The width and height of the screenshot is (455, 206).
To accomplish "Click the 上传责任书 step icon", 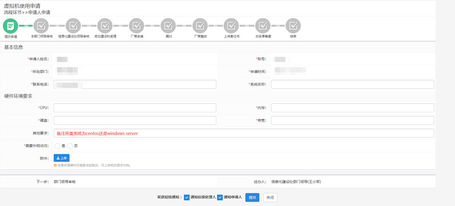I will click(x=231, y=26).
